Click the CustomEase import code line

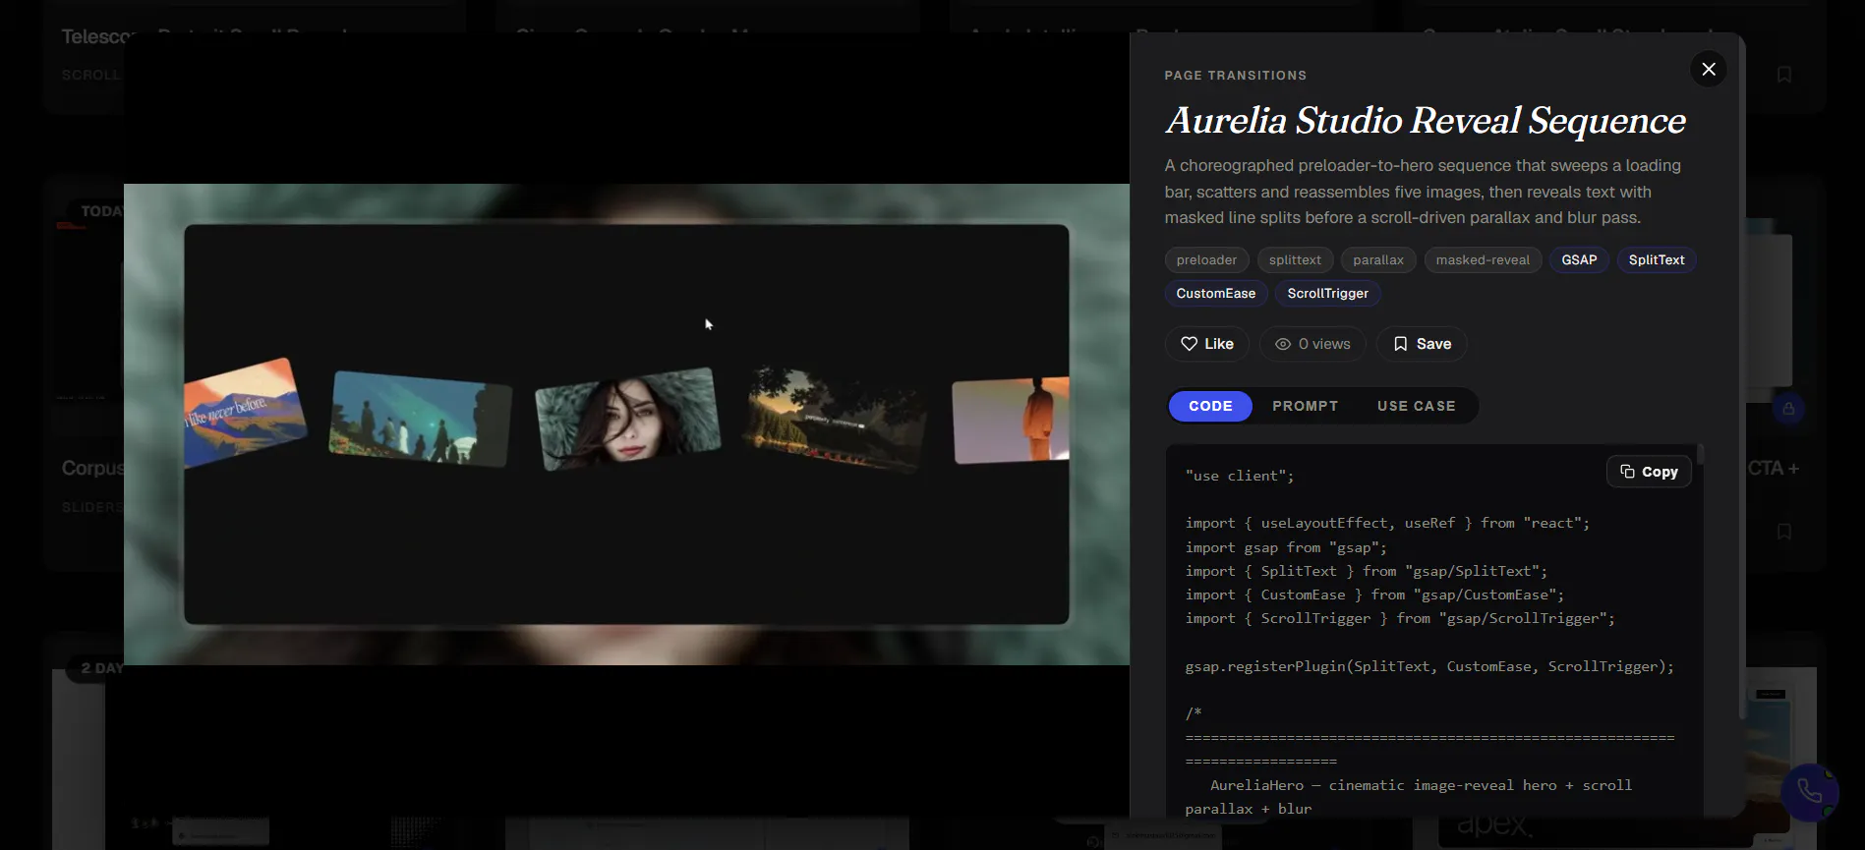point(1374,595)
